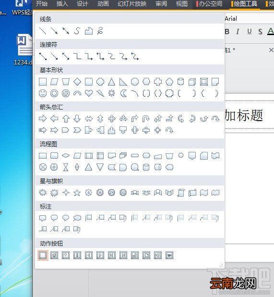Insert the diamond basic shape

tap(77, 82)
